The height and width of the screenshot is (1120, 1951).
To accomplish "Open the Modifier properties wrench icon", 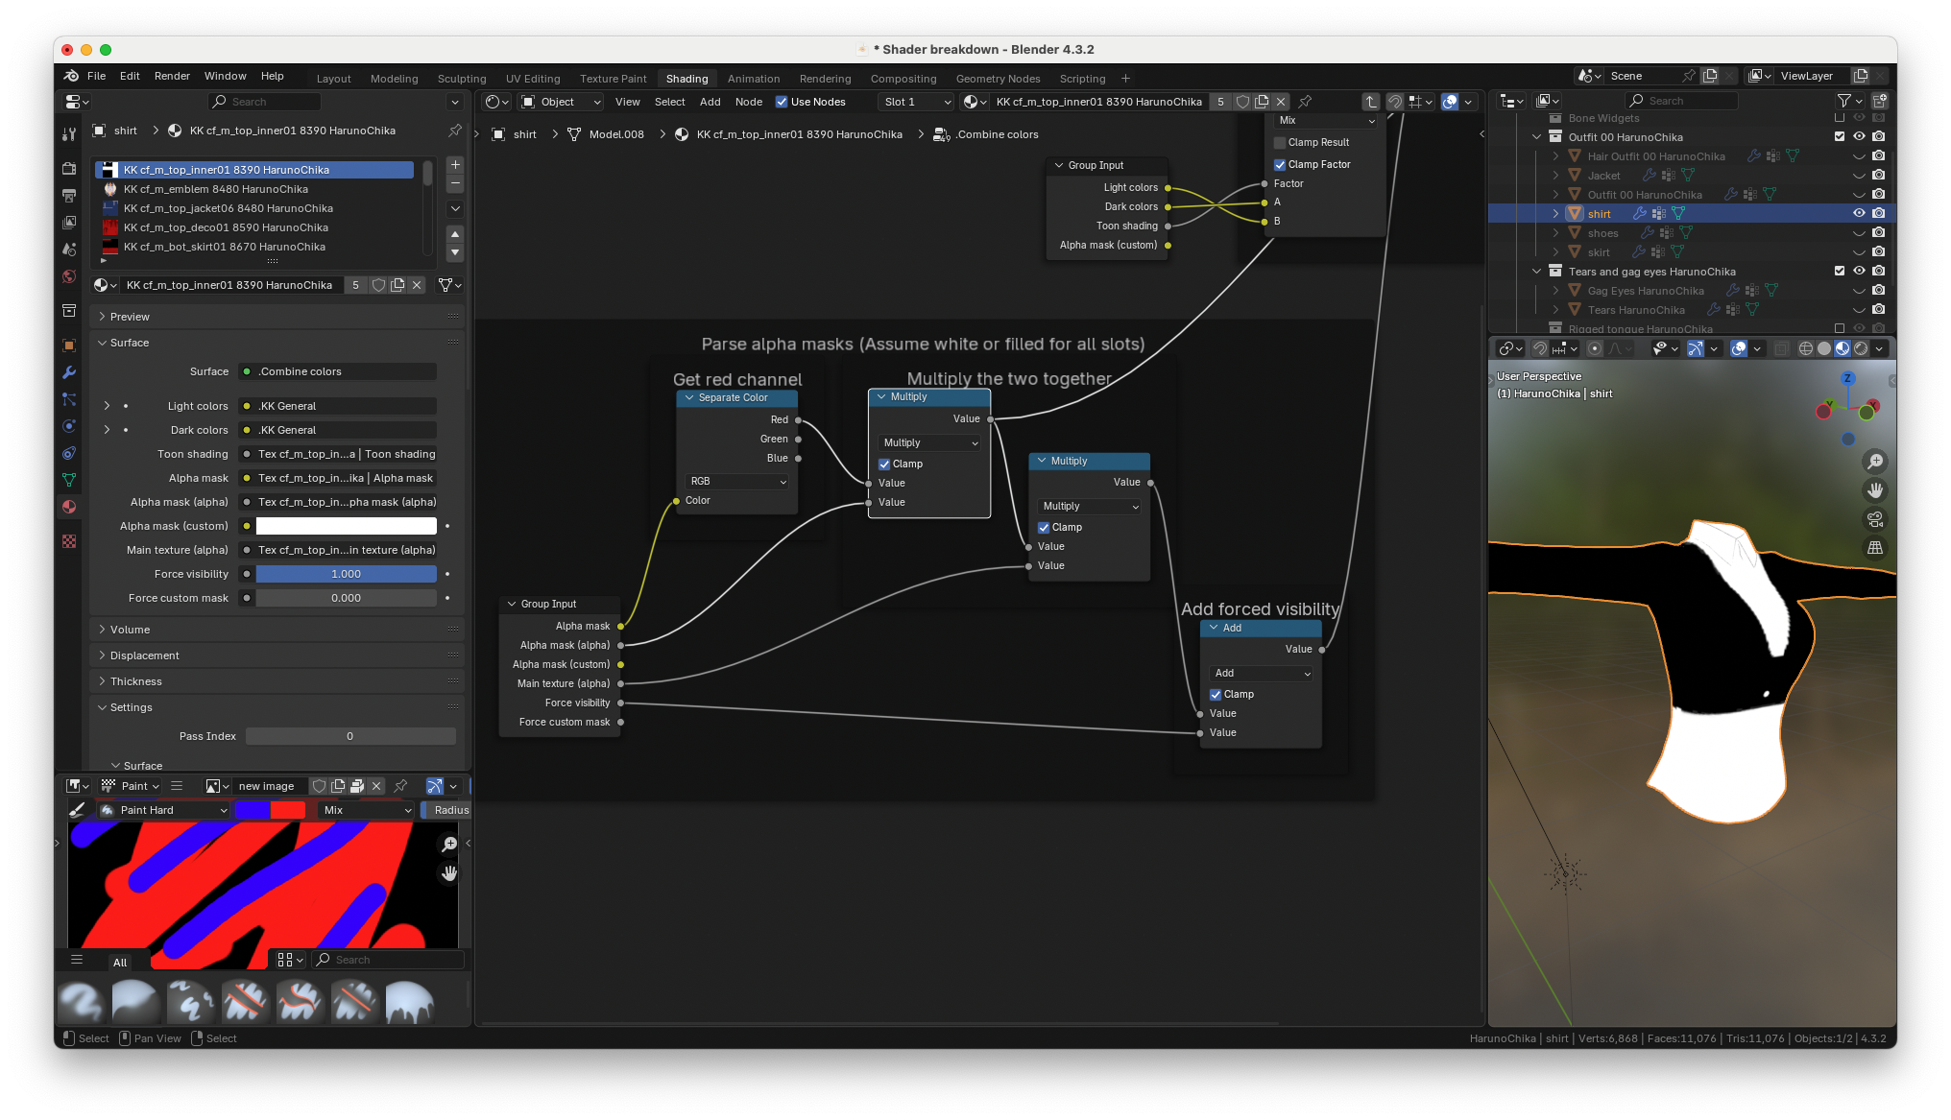I will (69, 372).
